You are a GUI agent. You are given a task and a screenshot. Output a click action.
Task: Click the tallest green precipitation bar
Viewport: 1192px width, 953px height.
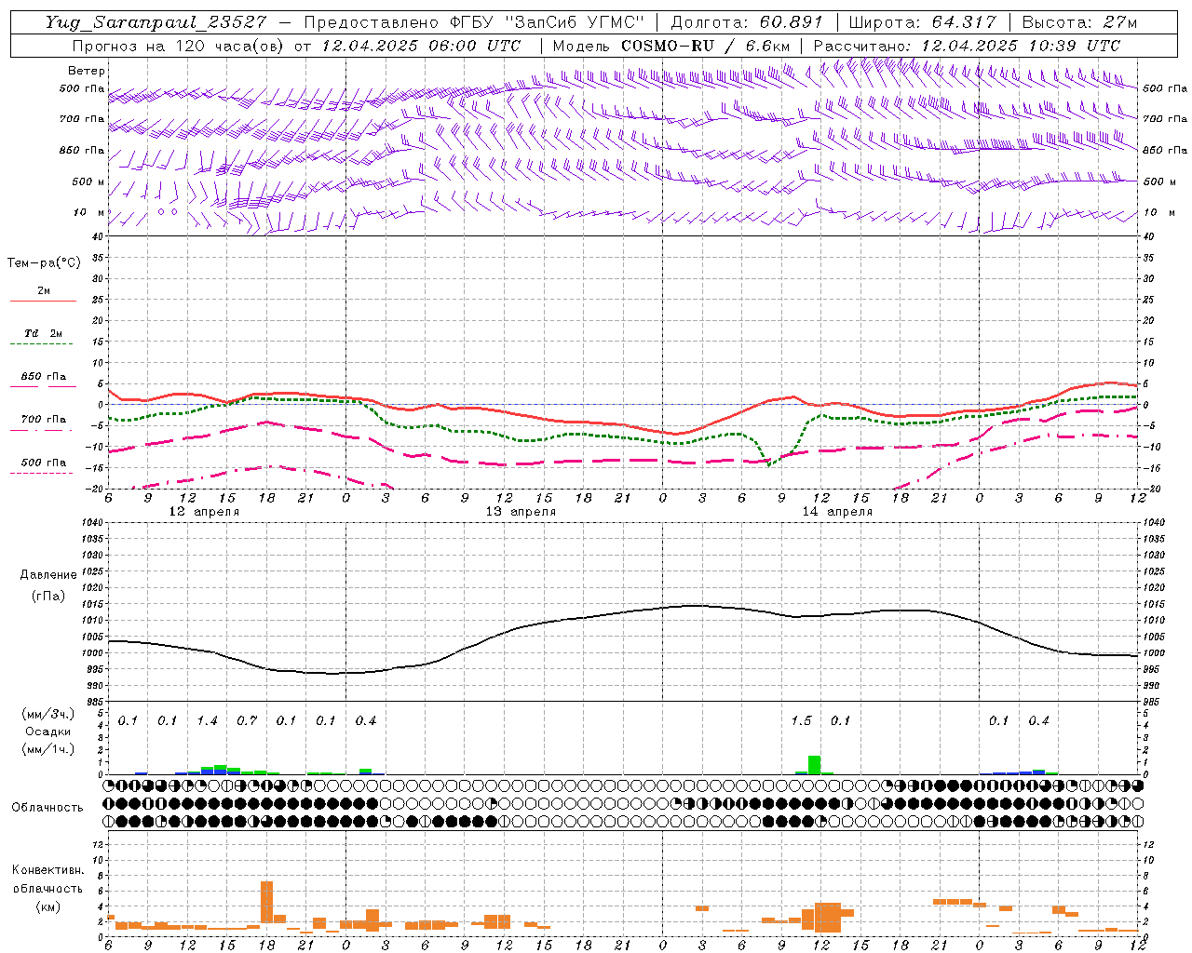point(814,764)
